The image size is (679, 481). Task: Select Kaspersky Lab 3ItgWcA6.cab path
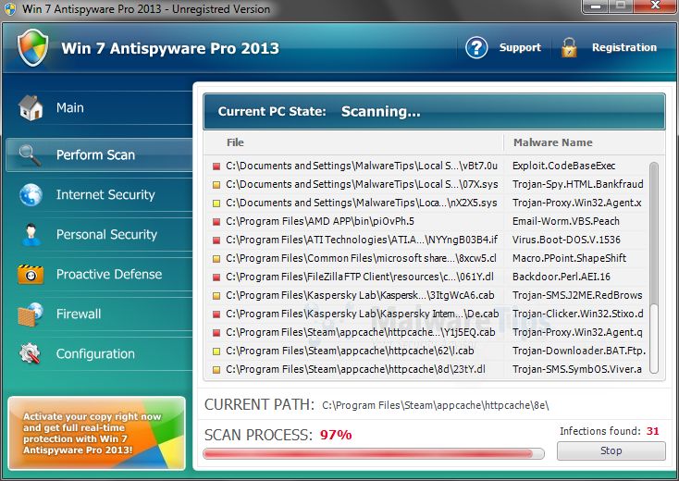tap(360, 295)
